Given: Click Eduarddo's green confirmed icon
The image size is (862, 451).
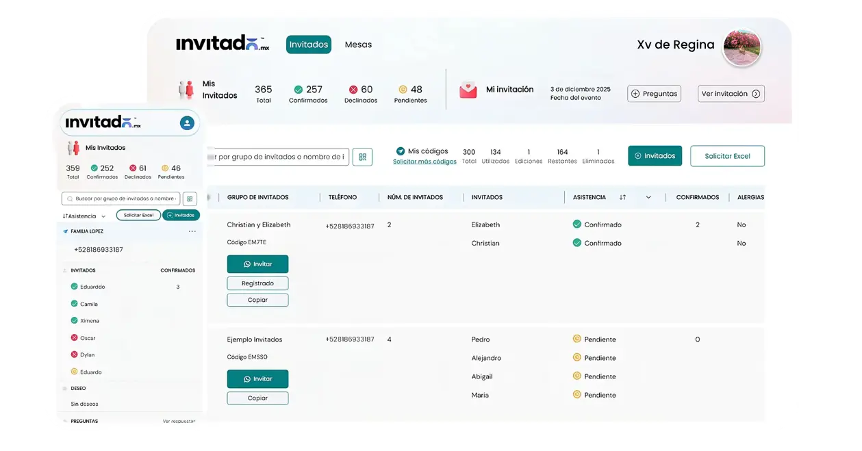Looking at the screenshot, I should 74,286.
